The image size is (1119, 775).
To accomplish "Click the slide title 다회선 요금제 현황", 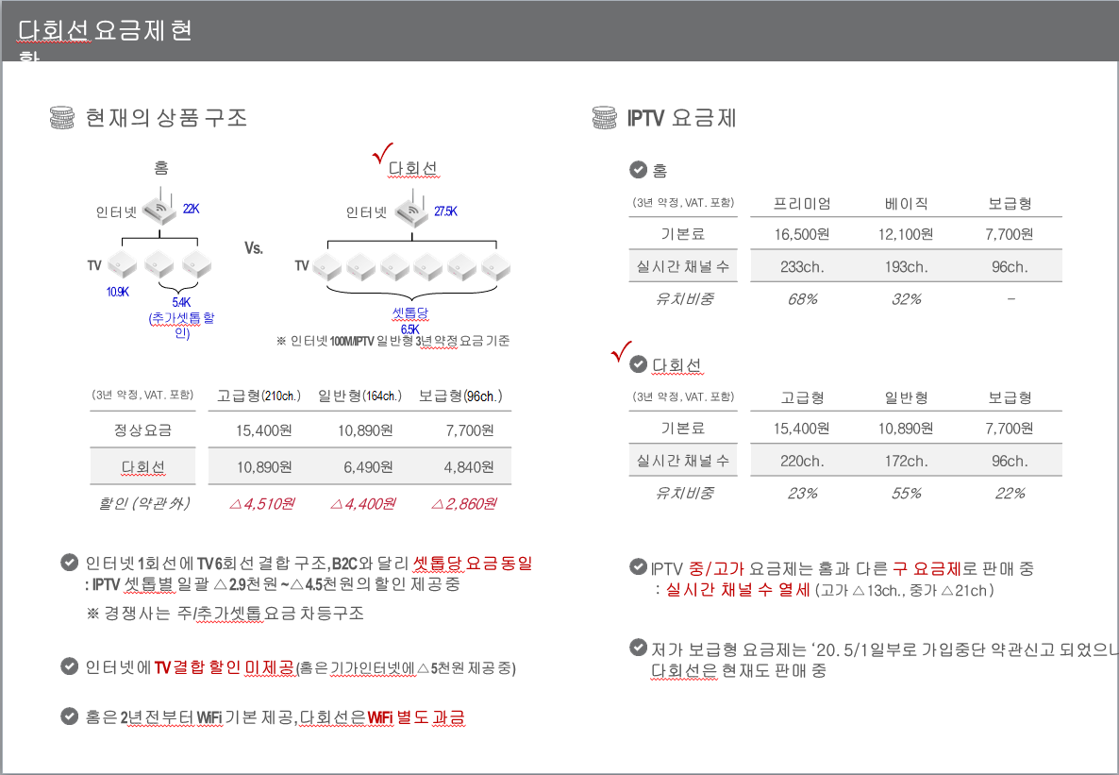I will 104,40.
